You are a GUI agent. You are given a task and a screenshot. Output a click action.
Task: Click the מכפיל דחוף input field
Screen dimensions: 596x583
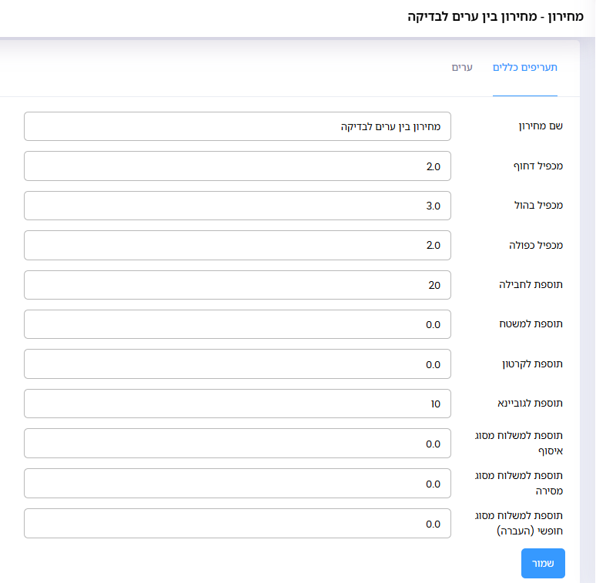coord(238,166)
